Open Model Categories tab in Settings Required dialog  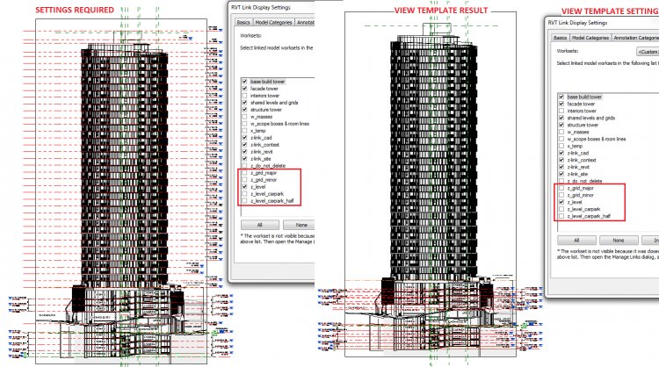273,22
